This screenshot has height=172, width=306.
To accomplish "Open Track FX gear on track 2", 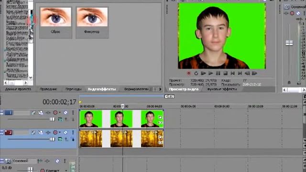I will [55, 133].
